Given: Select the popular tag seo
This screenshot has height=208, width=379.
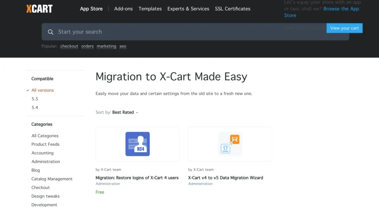Looking at the screenshot, I should click(x=123, y=46).
